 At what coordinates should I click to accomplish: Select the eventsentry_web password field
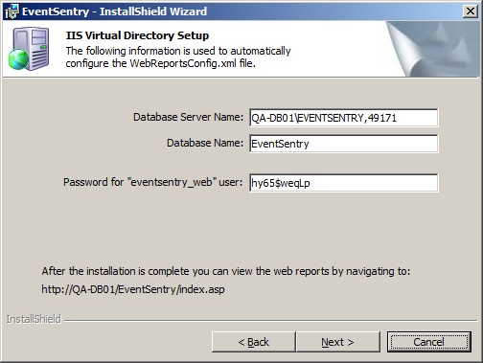point(344,183)
